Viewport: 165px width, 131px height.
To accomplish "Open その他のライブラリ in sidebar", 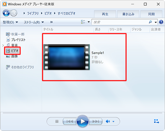I will coord(20,67).
